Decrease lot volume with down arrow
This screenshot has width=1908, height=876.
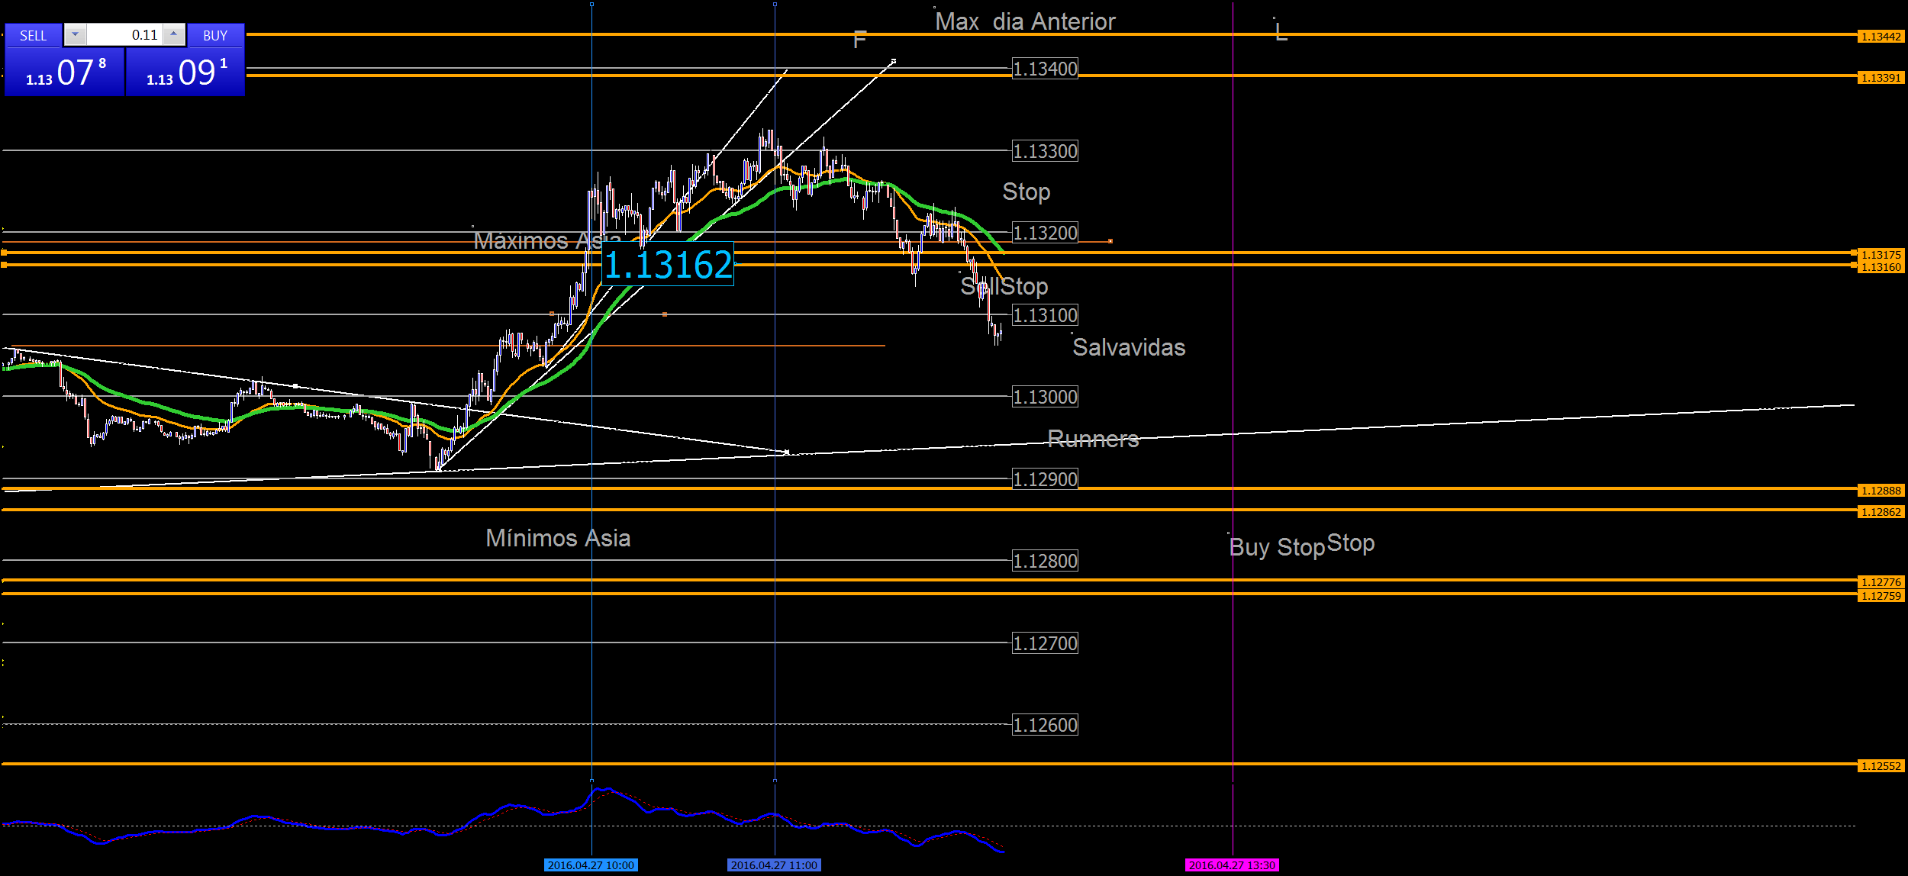point(75,34)
